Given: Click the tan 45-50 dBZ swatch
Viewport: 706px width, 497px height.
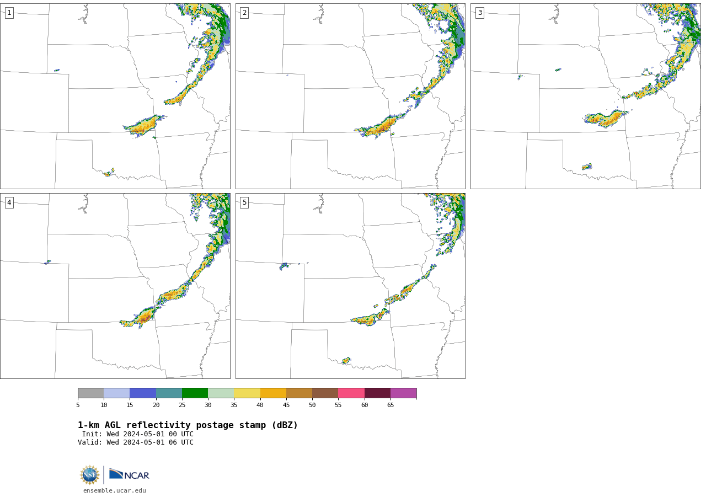Looking at the screenshot, I should point(299,393).
